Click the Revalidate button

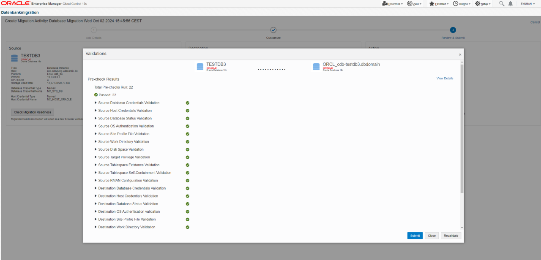coord(451,236)
